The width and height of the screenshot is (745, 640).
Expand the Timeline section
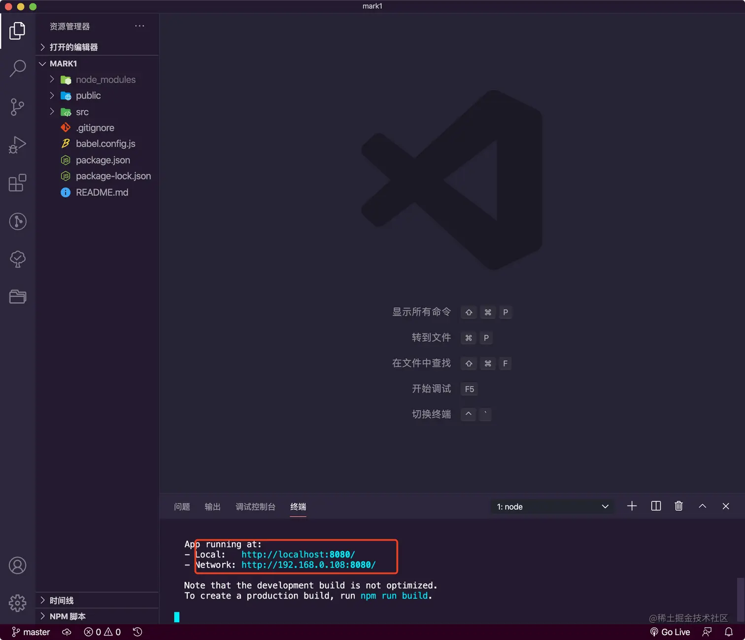click(98, 601)
